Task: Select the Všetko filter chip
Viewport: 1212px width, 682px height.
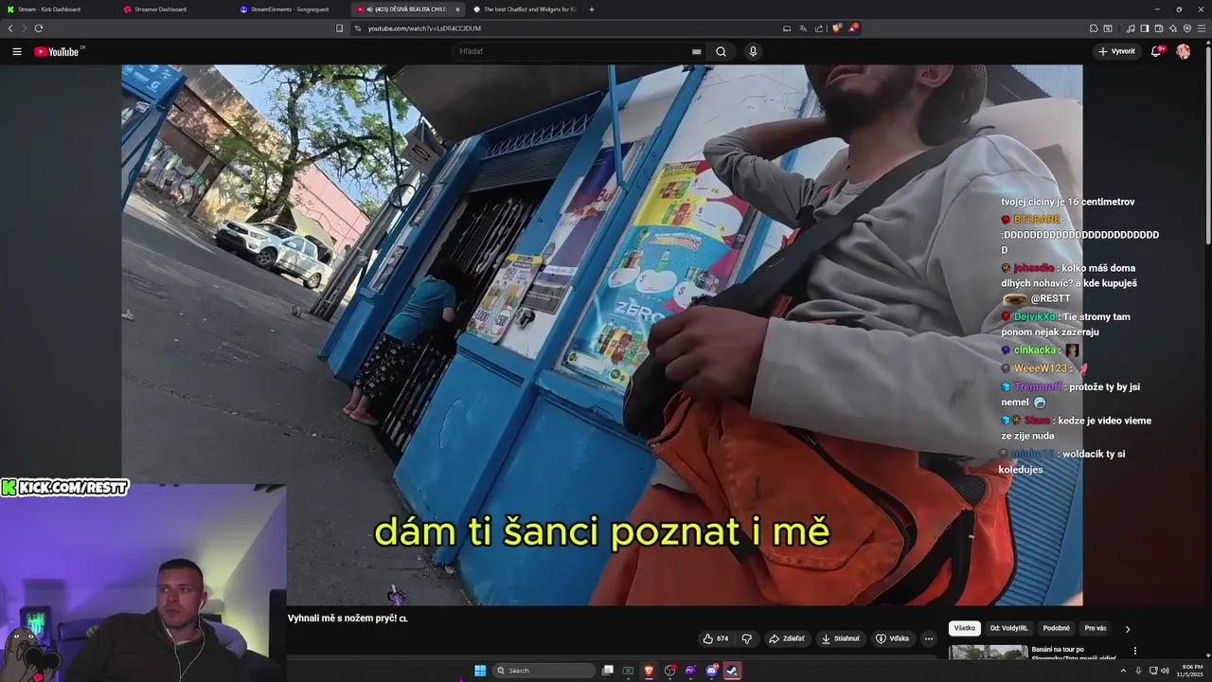Action: [x=965, y=628]
